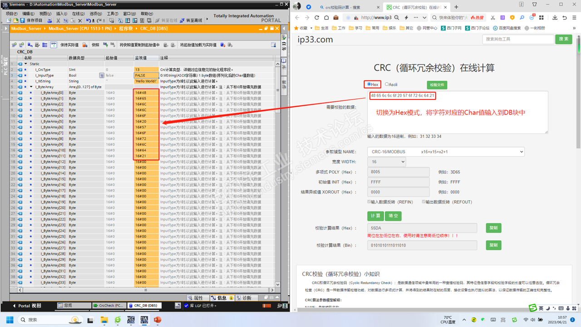Go to browser home page
Image resolution: width=581 pixels, height=327 pixels.
point(326,18)
